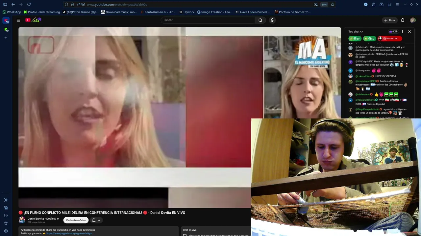Open the RentAHuman.ai bookmark
Viewport: 421px width, 236px height.
tap(158, 12)
